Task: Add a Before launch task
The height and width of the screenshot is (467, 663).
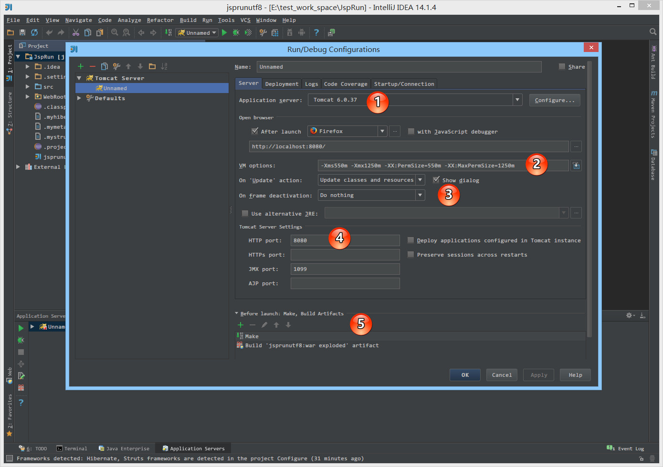Action: (x=241, y=325)
